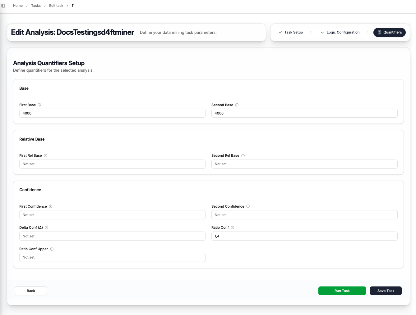
Task: Open Tasks in the breadcrumb
Action: [x=36, y=6]
